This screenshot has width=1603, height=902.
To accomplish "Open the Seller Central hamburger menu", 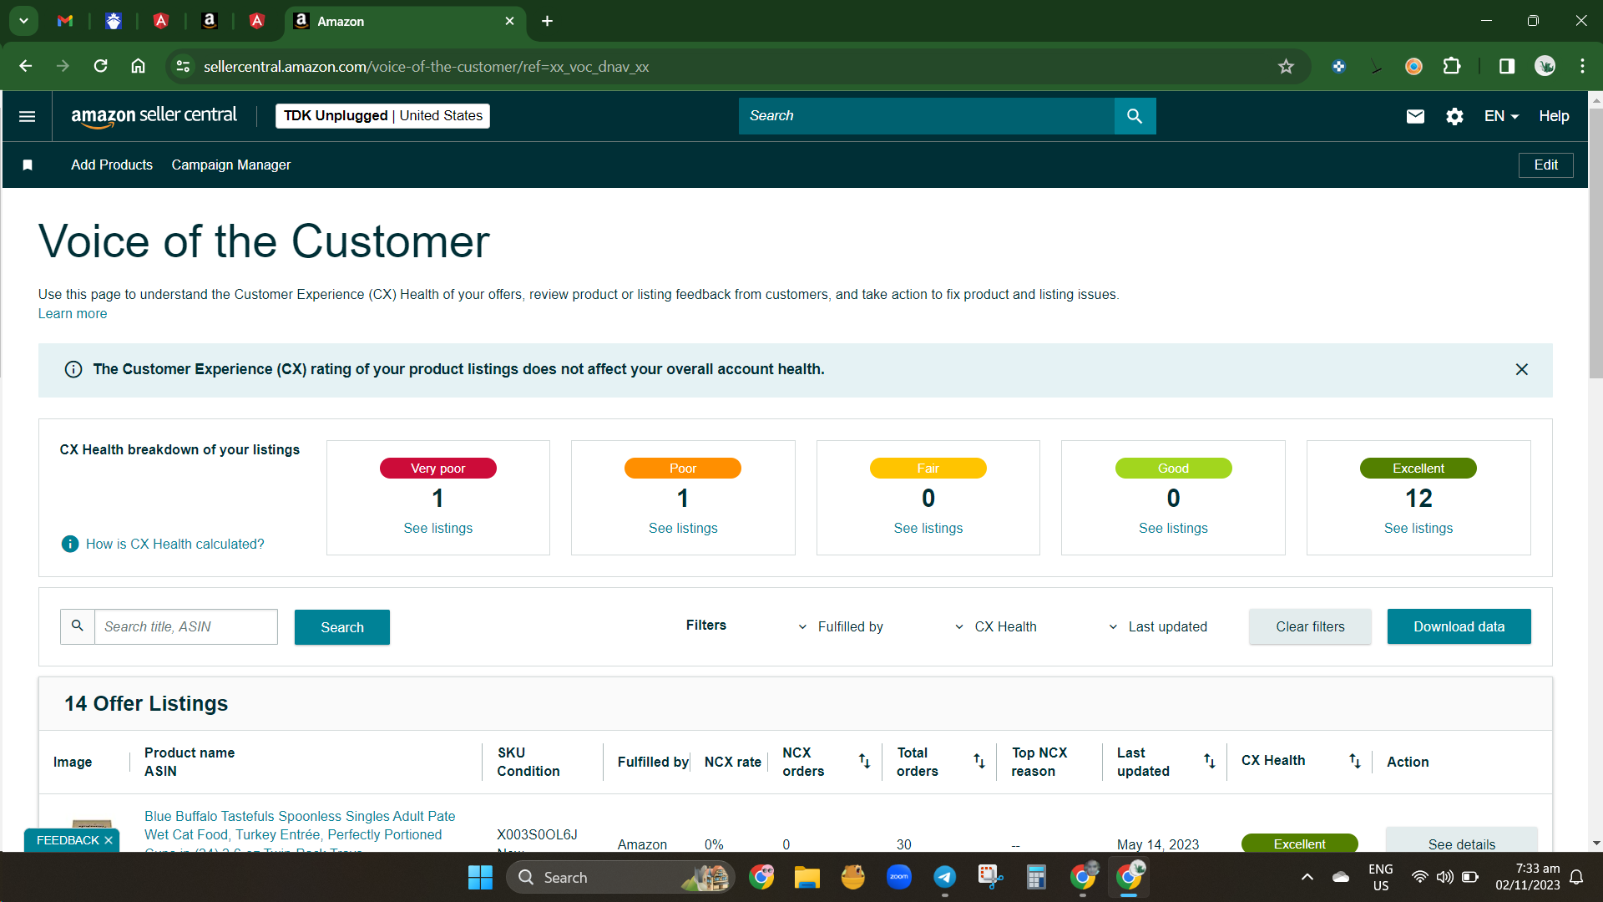I will click(27, 116).
